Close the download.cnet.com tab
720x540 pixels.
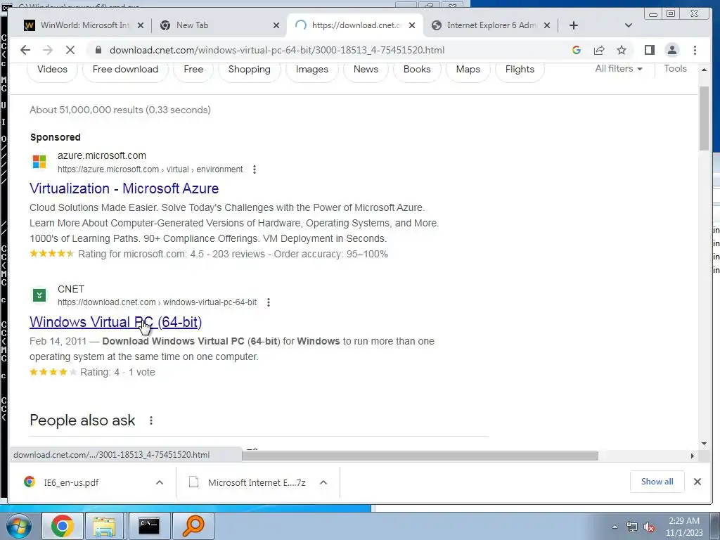[412, 25]
